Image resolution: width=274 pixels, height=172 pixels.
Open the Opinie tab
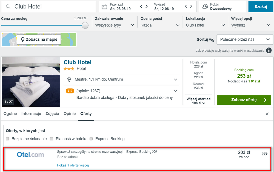coord(70,113)
